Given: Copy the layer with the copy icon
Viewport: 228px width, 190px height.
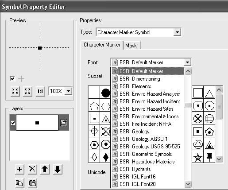Looking at the screenshot, I should click(19, 183).
